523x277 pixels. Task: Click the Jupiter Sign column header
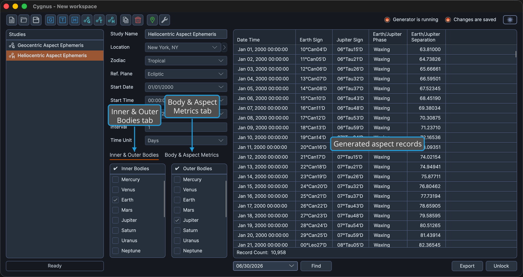pos(351,37)
